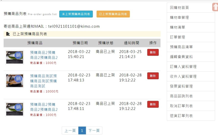Click the 預購日期 column header
This screenshot has width=218, height=140.
(80, 43)
